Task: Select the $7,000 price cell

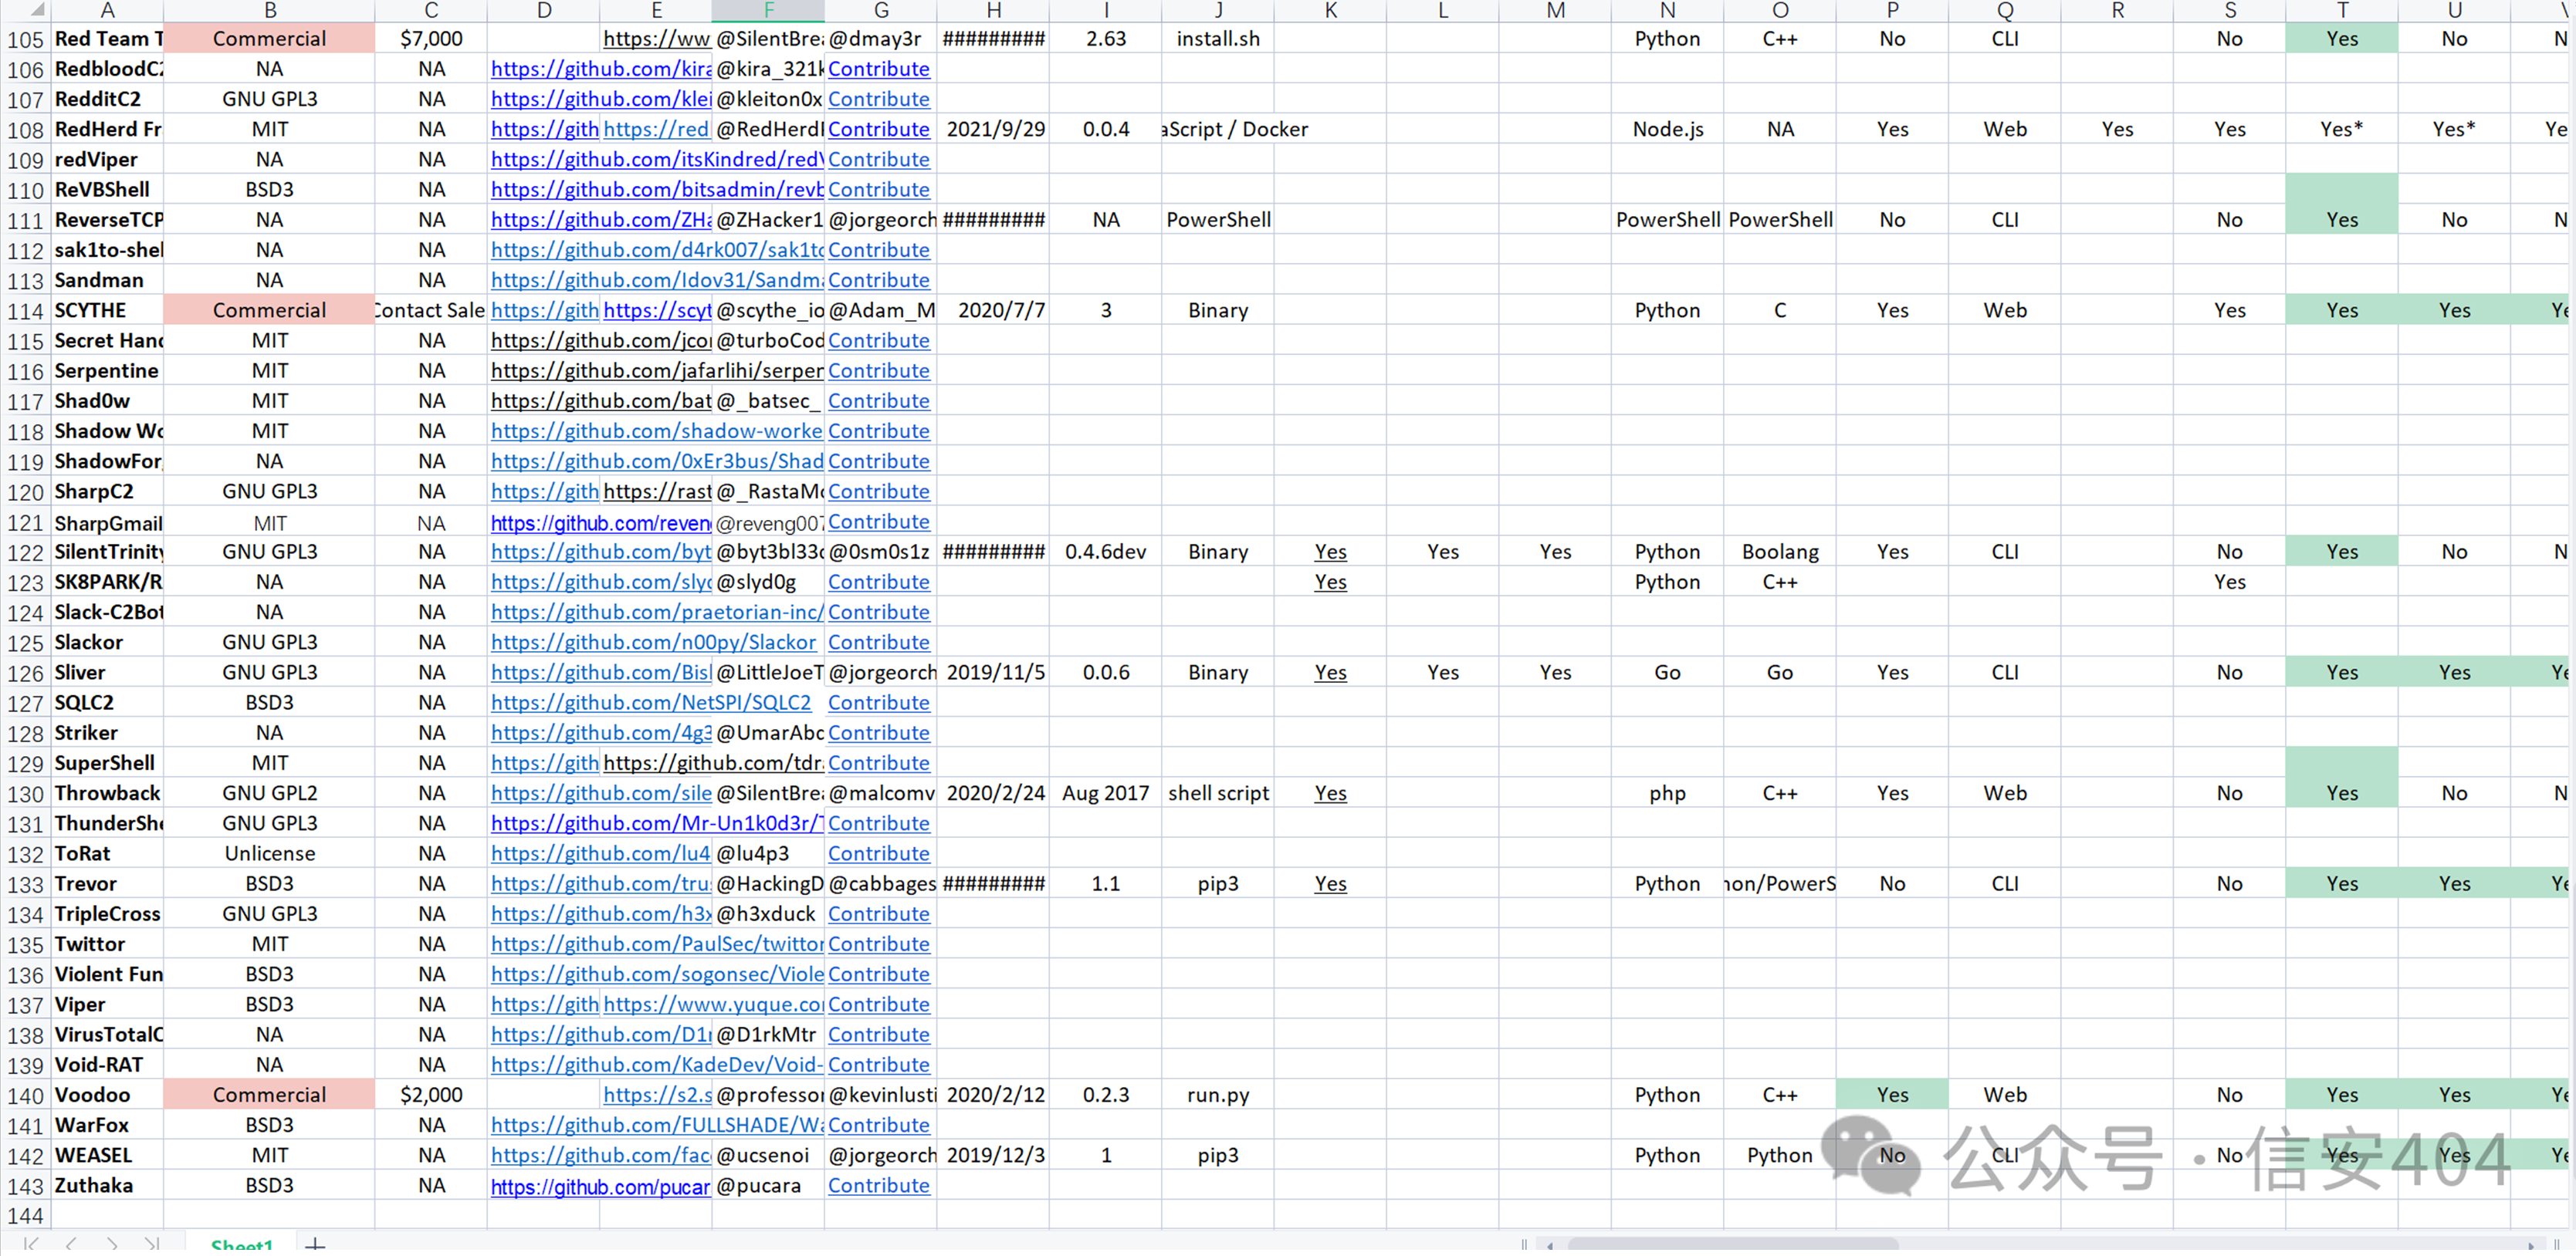Action: 431,39
